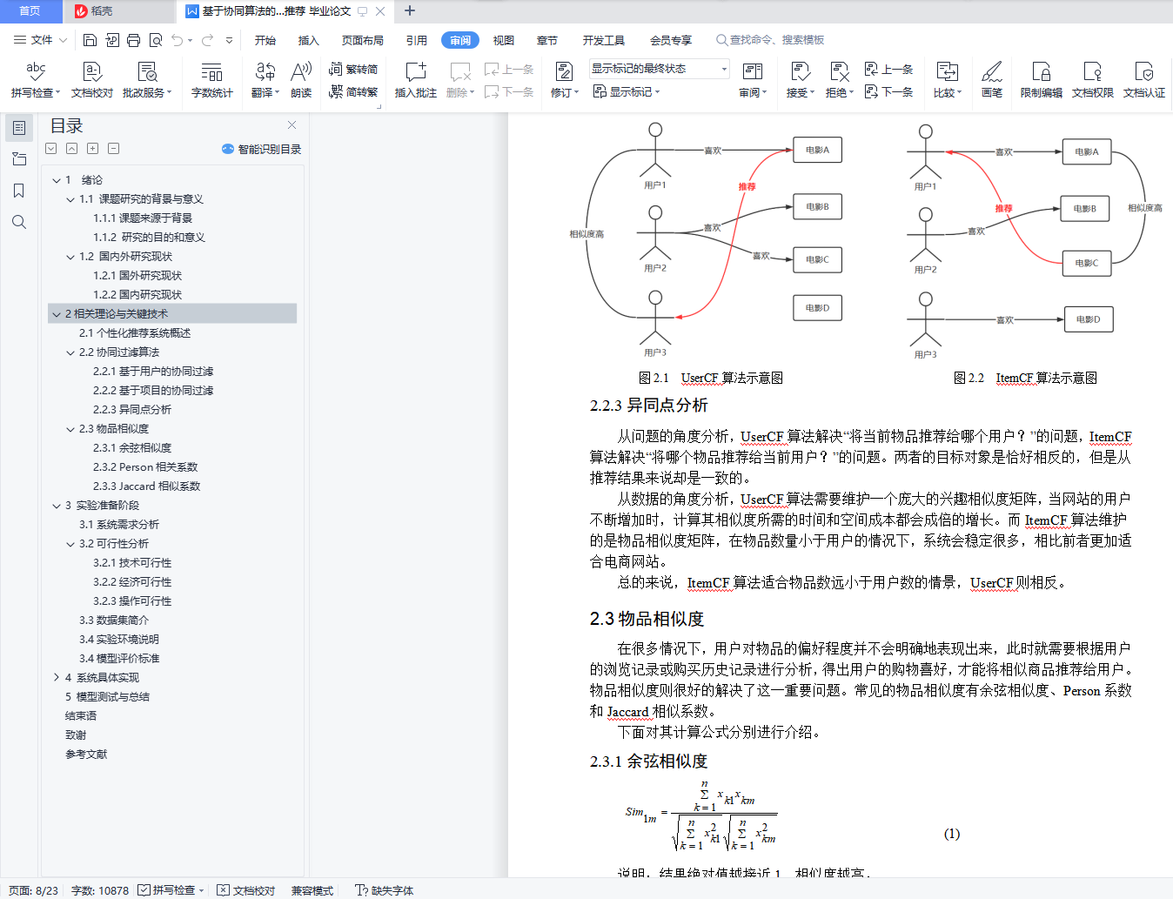Collapse the 1.2 国内外研究现状 node
Viewport: 1173px width, 899px height.
click(x=70, y=257)
